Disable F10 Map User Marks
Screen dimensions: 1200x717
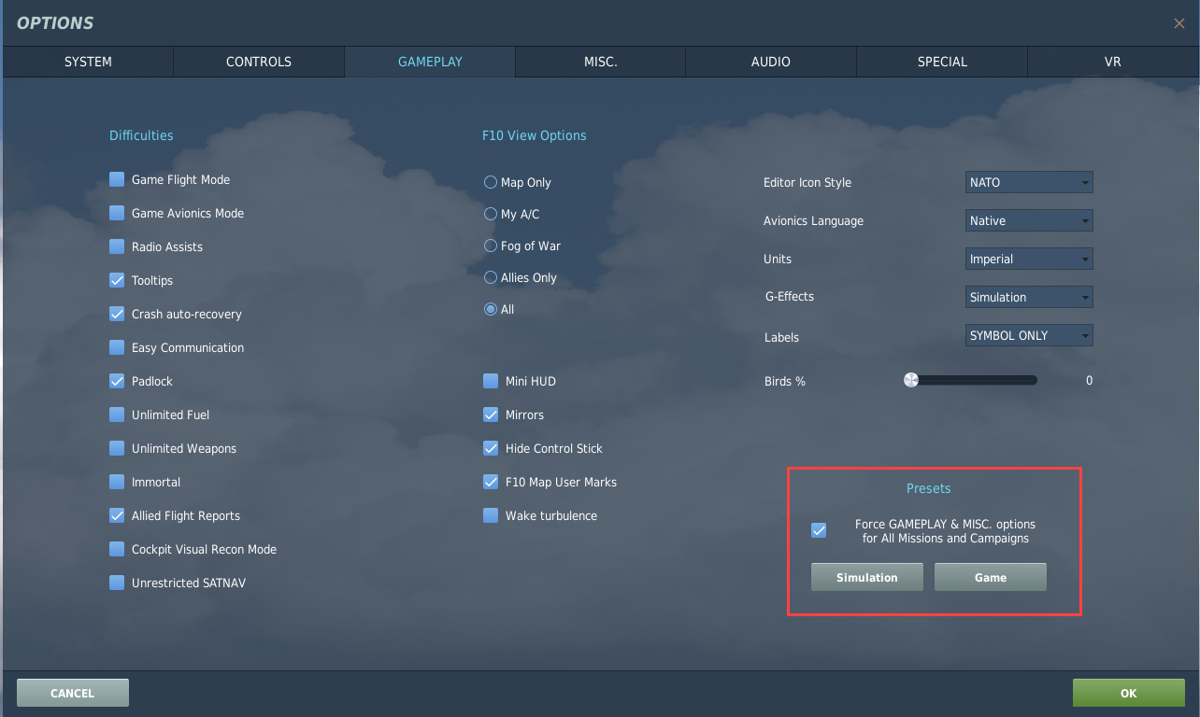pos(491,482)
